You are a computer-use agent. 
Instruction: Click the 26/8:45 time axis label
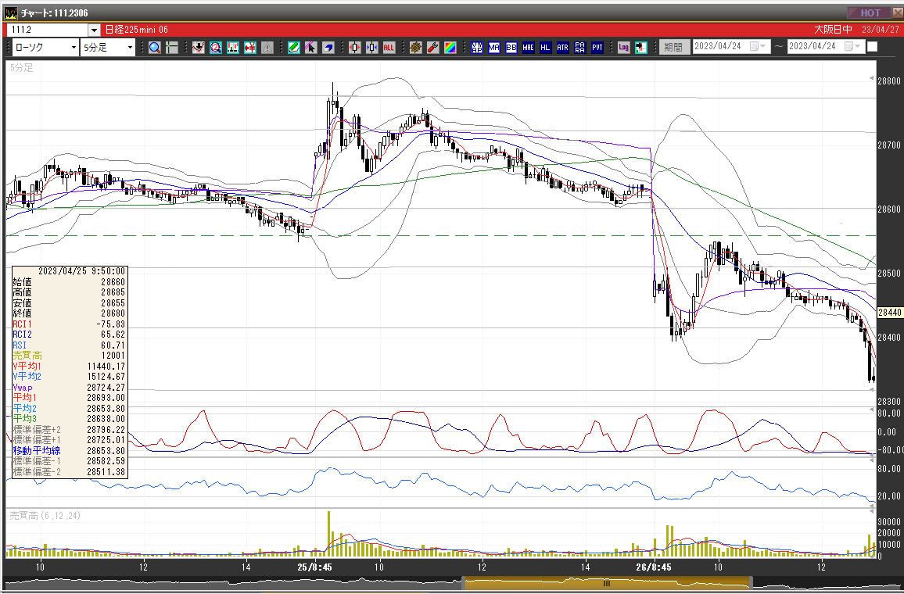tap(654, 567)
